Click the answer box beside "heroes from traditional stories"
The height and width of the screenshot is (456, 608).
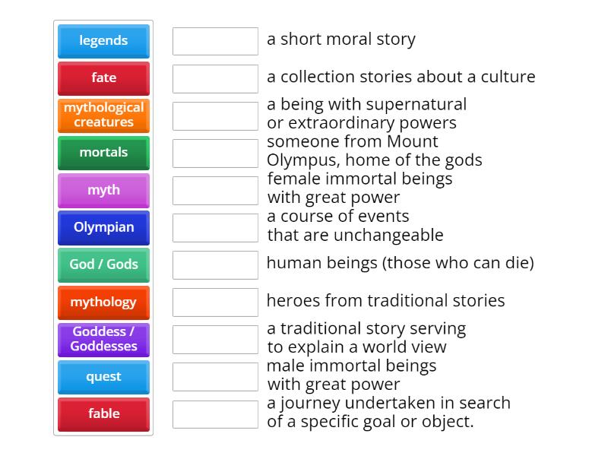216,302
